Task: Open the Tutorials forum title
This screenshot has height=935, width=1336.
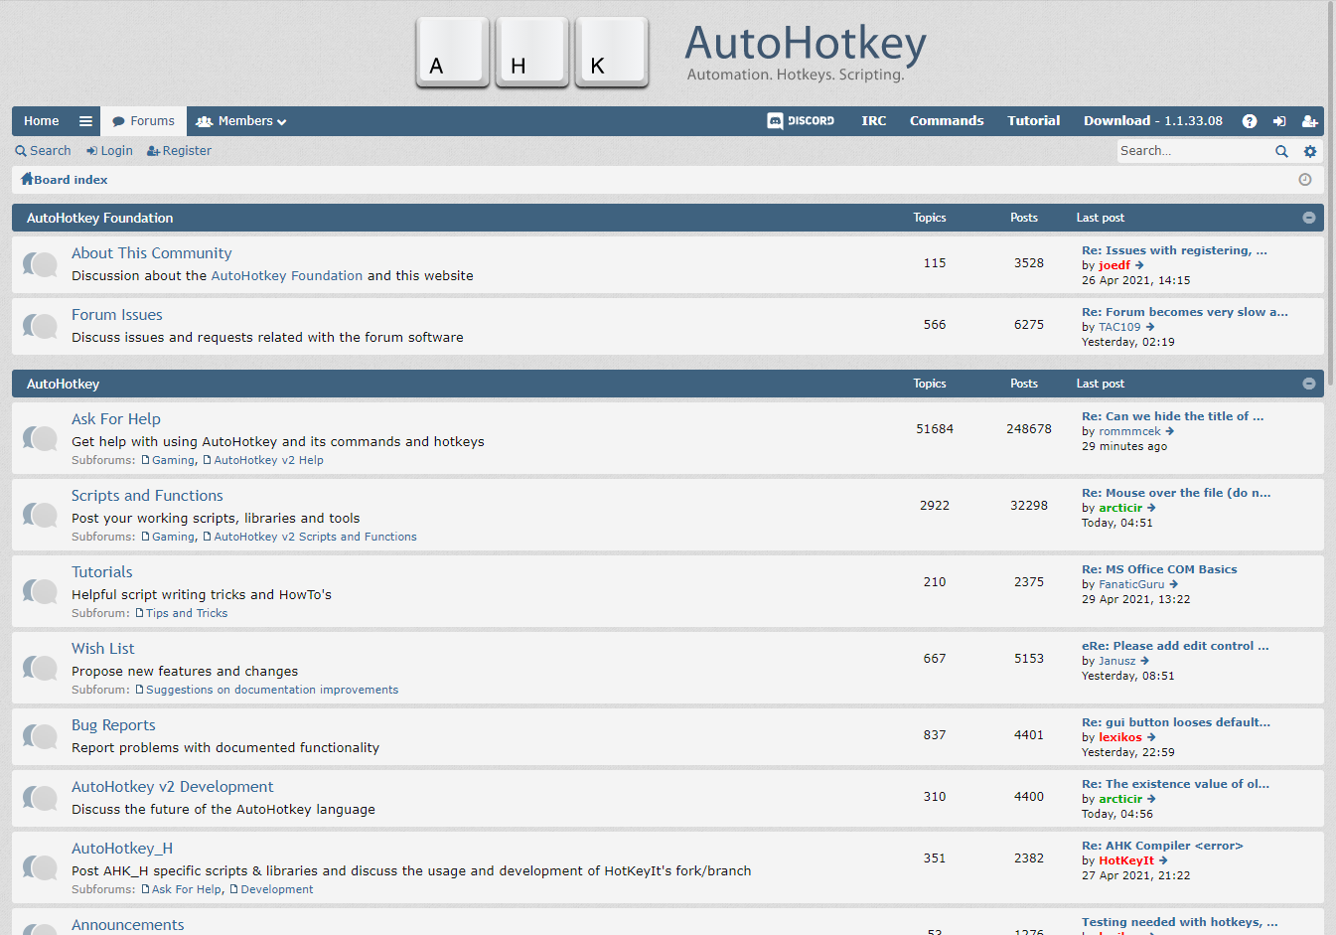Action: click(x=102, y=572)
